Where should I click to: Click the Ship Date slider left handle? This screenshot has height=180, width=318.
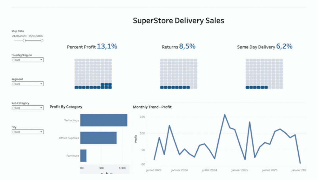pos(24,40)
